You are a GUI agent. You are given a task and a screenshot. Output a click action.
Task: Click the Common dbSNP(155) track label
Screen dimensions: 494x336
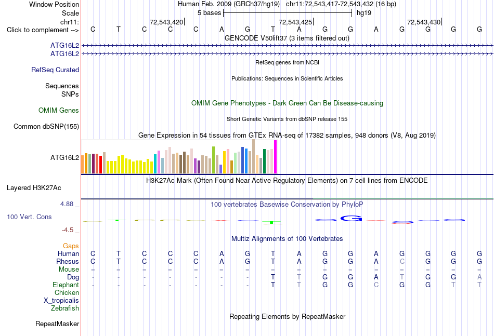click(x=46, y=127)
